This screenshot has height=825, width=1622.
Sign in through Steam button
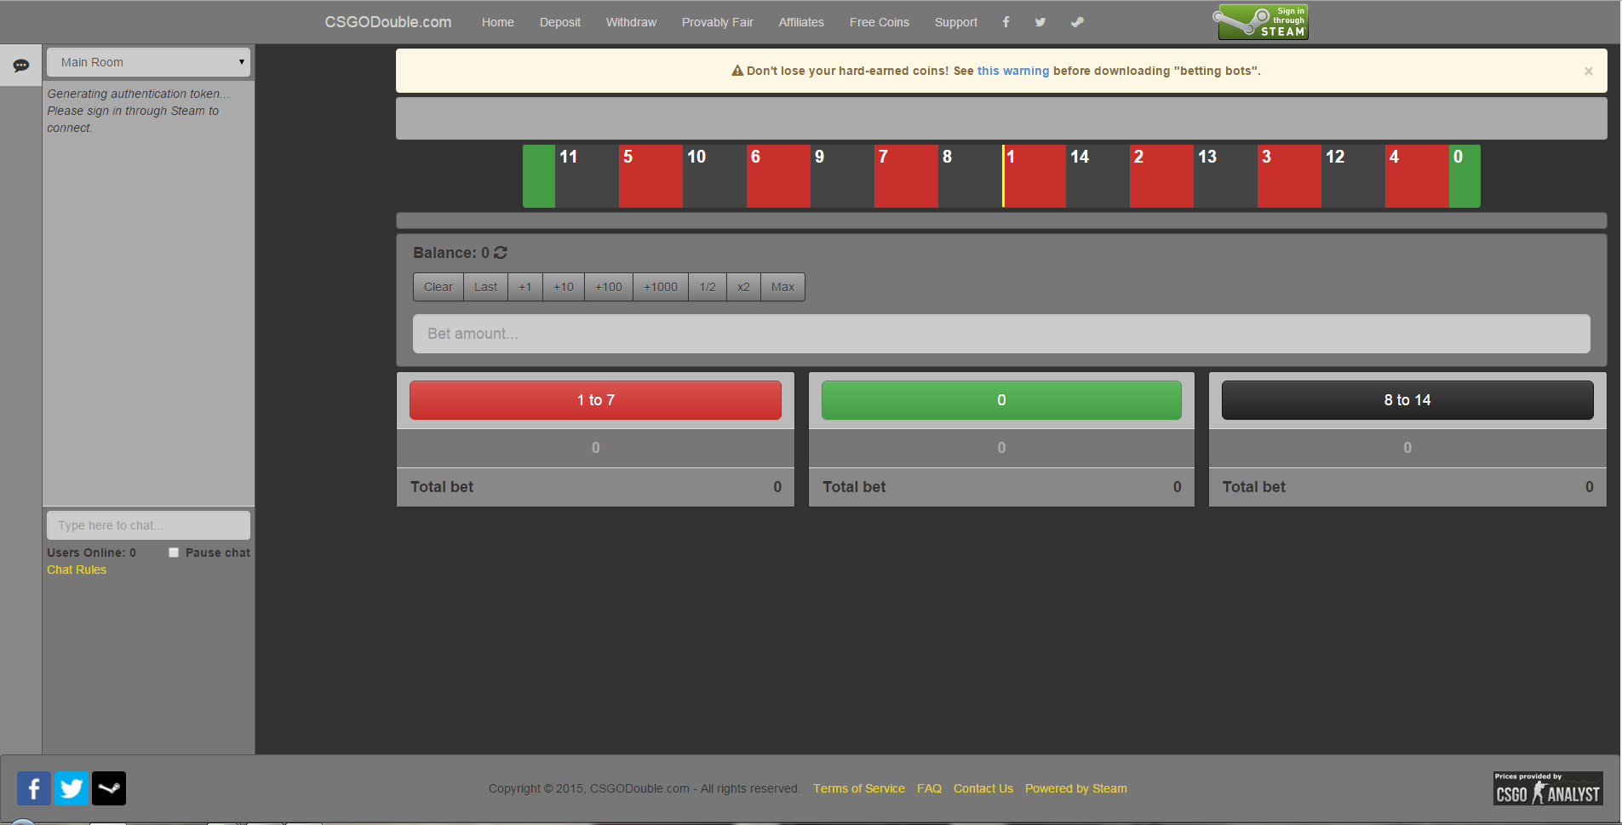[x=1263, y=22]
